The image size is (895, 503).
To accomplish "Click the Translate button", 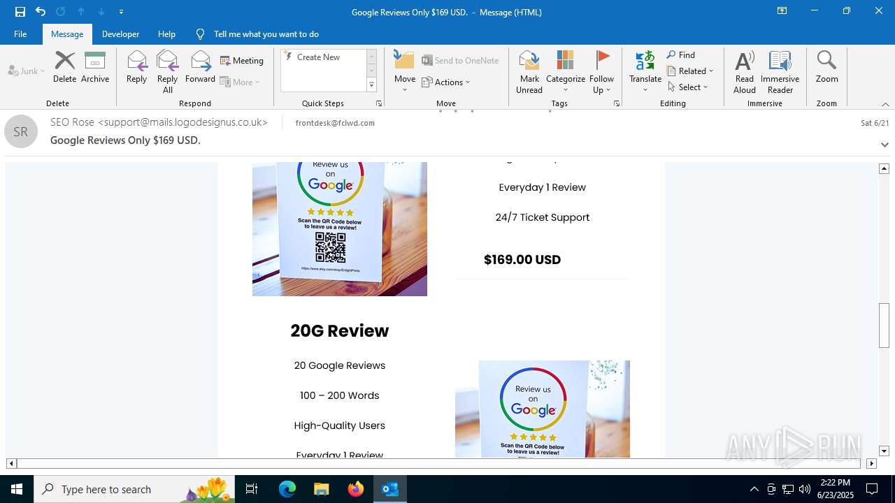I will tap(645, 72).
